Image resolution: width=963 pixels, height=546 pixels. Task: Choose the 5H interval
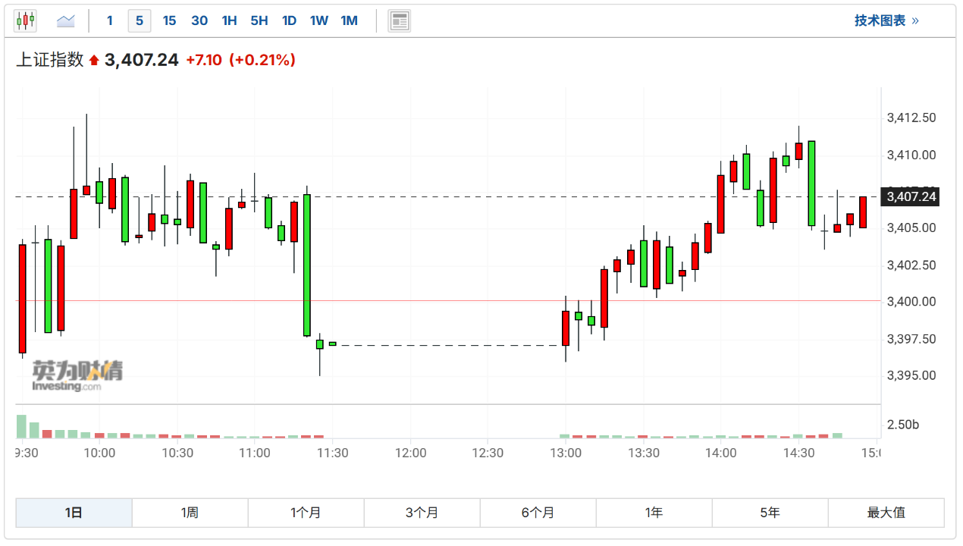pos(259,20)
